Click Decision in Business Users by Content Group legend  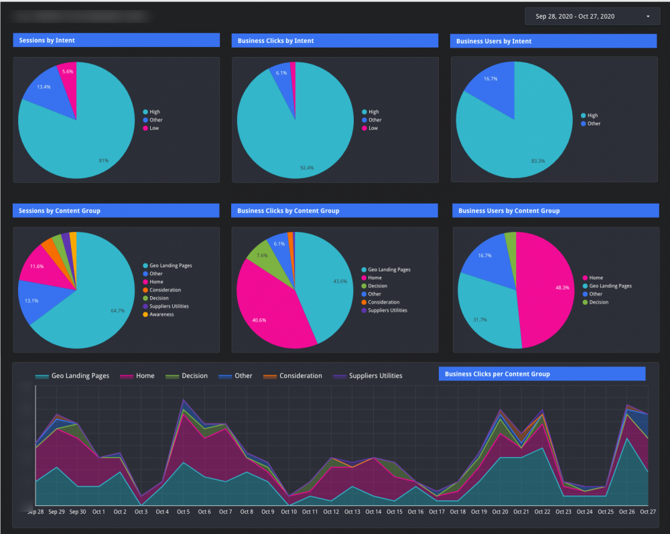tap(596, 302)
